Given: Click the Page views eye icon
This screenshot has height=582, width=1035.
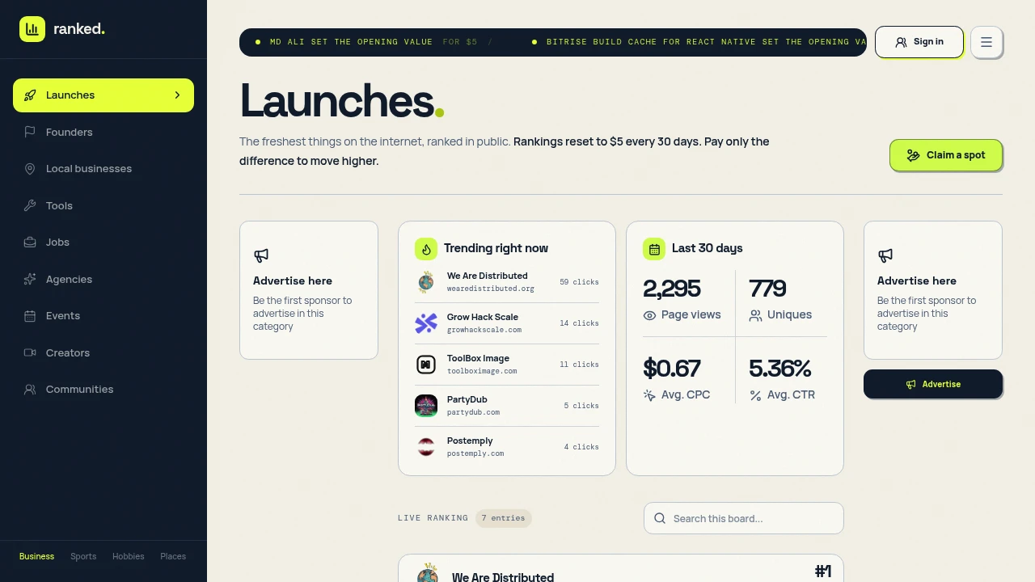Looking at the screenshot, I should tap(649, 315).
